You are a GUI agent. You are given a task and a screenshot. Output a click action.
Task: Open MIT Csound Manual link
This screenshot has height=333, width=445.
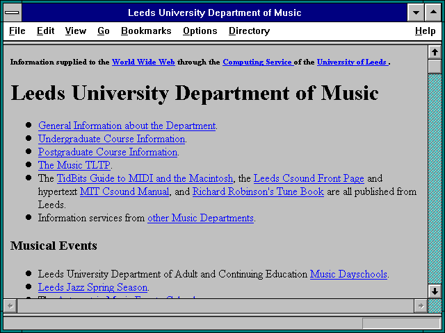click(124, 191)
